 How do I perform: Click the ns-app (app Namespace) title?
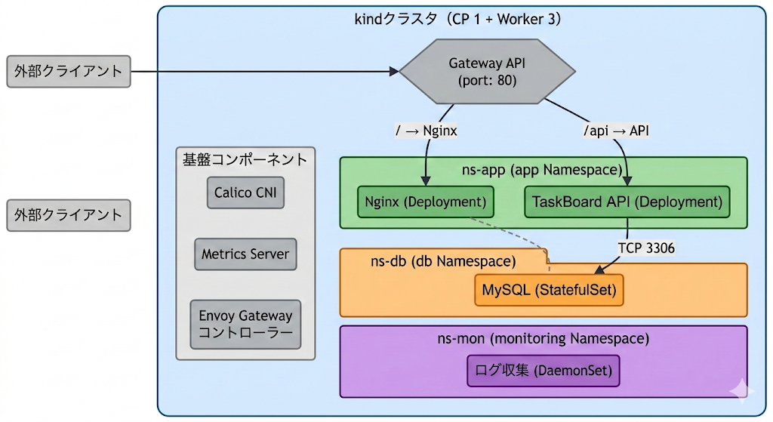pos(543,170)
